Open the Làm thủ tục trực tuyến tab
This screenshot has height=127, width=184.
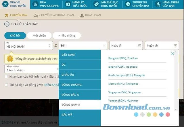107,4
